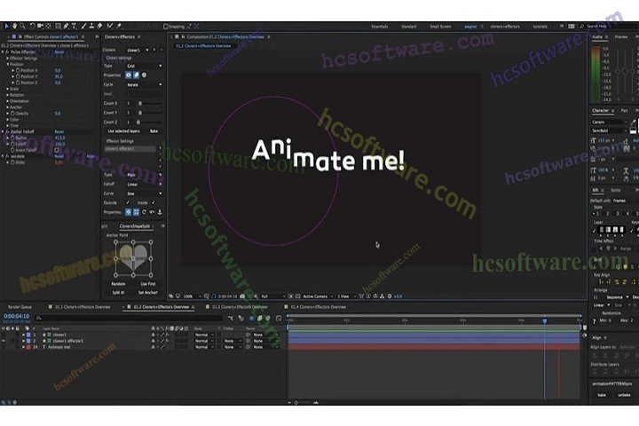Viewport: 639px width, 426px height.
Task: Switch to Small Screen workspace
Action: pos(440,27)
